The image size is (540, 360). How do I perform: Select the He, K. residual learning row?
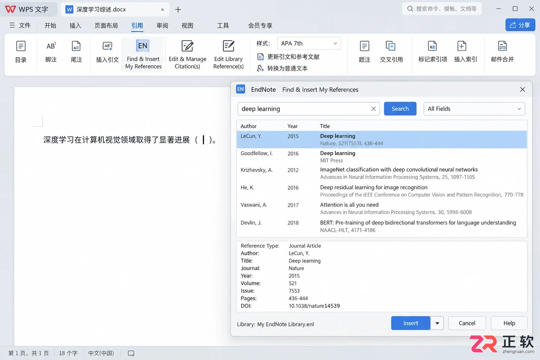(382, 191)
